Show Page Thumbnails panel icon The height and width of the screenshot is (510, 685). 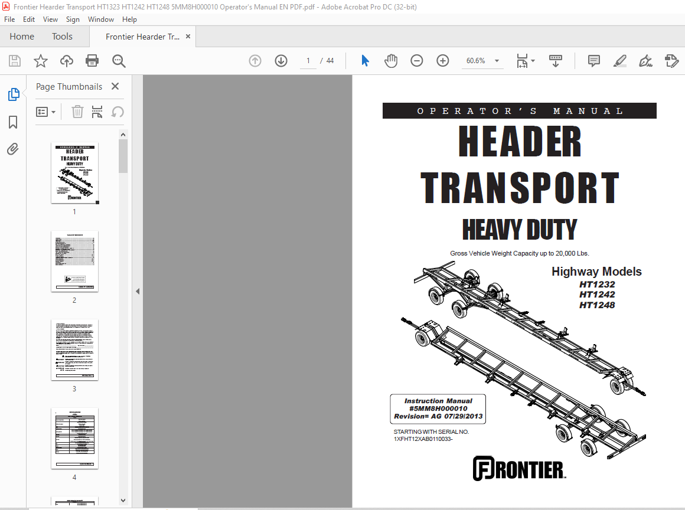pos(14,94)
